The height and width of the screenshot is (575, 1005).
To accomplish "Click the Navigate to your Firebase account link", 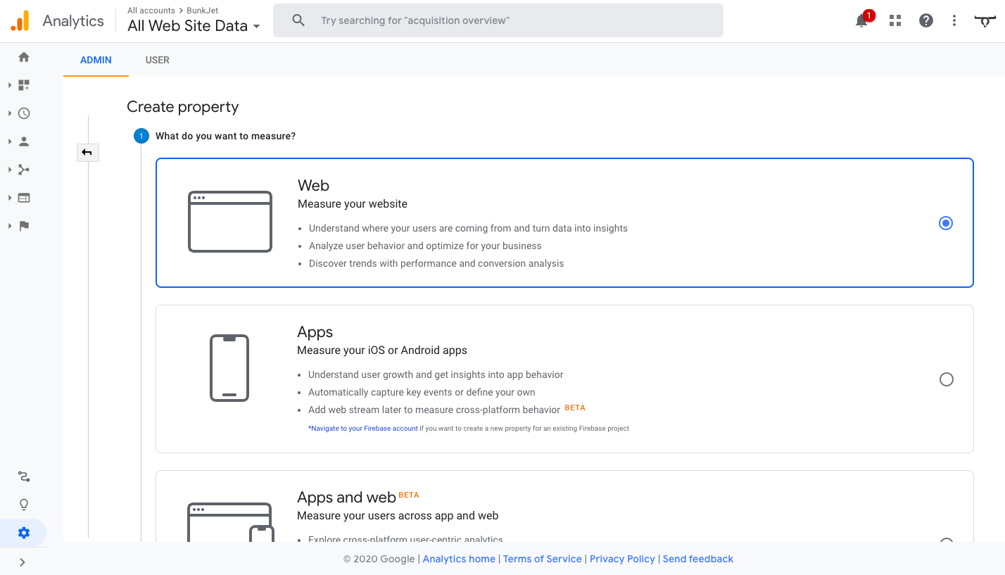I will (x=363, y=428).
